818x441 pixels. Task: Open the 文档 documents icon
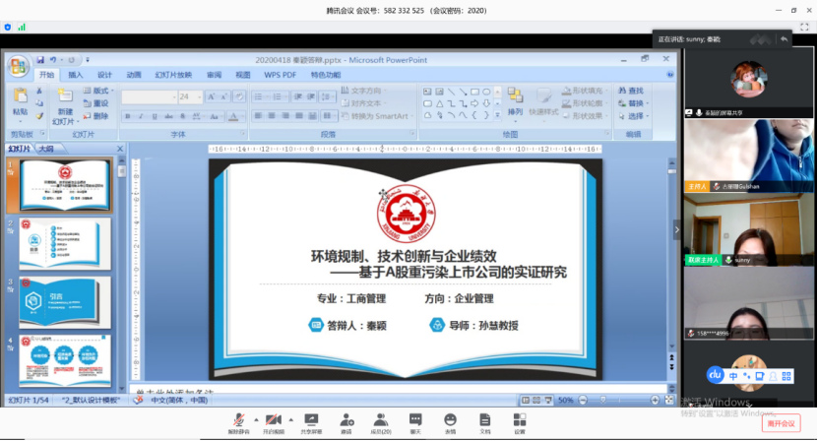click(x=485, y=423)
